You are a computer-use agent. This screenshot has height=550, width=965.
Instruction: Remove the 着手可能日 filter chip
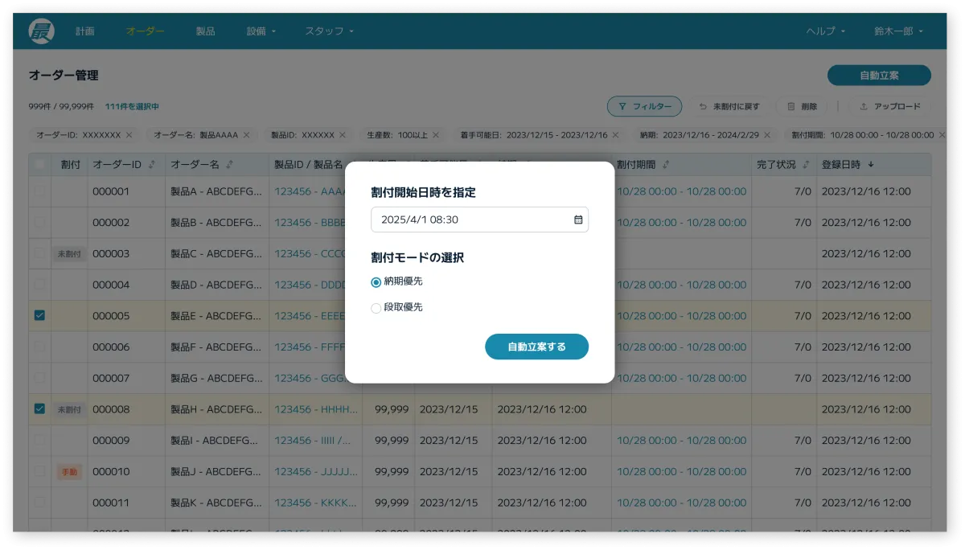coord(615,135)
